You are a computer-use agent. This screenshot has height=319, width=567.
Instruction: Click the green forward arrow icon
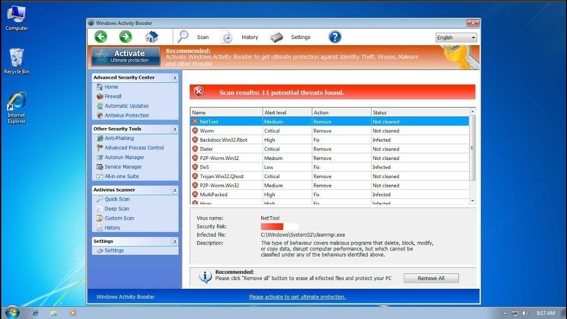(126, 37)
